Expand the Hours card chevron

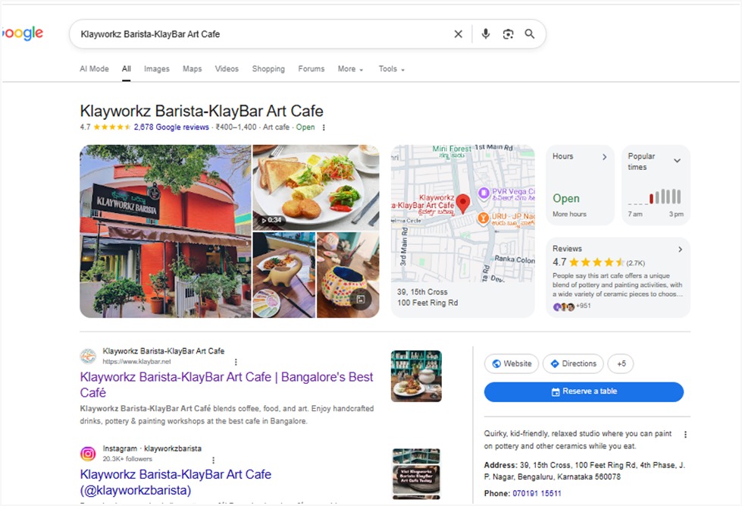click(604, 157)
